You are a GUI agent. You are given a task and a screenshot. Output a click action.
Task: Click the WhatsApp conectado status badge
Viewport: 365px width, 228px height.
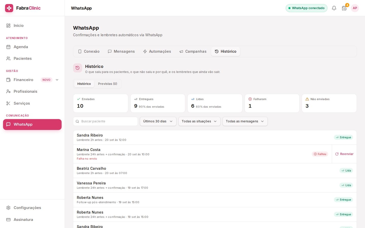click(x=306, y=8)
